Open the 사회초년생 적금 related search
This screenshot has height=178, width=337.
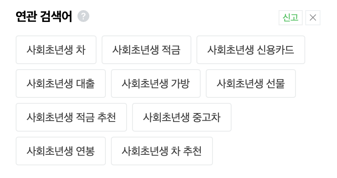(146, 50)
